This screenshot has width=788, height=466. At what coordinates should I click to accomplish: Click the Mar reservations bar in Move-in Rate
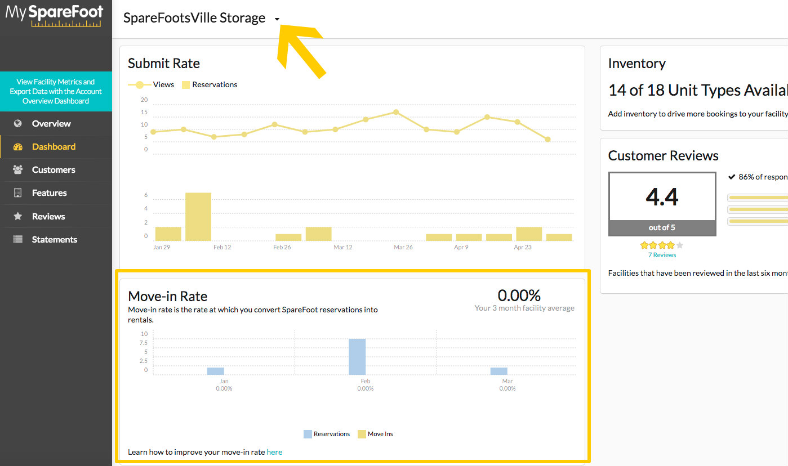coord(499,371)
